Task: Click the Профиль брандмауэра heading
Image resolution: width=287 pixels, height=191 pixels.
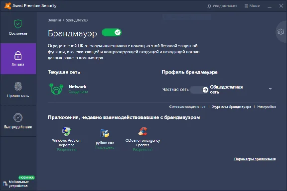Action: (x=189, y=72)
